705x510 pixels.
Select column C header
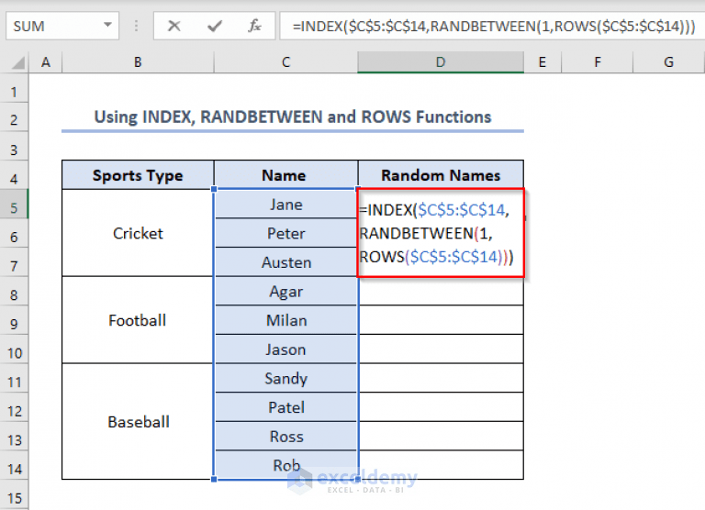pyautogui.click(x=286, y=62)
